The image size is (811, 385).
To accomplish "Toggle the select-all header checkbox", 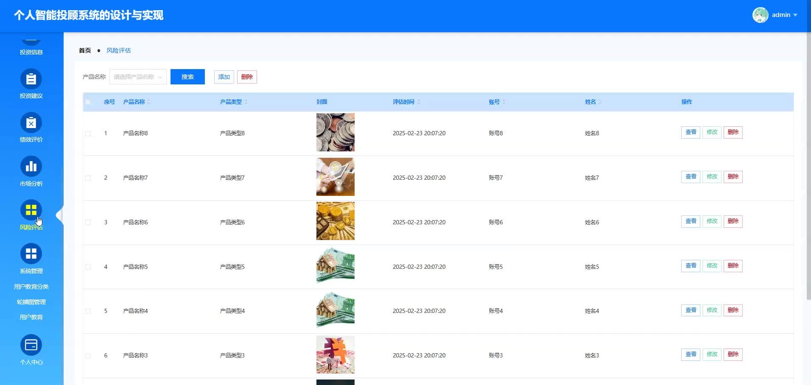I will tap(88, 102).
